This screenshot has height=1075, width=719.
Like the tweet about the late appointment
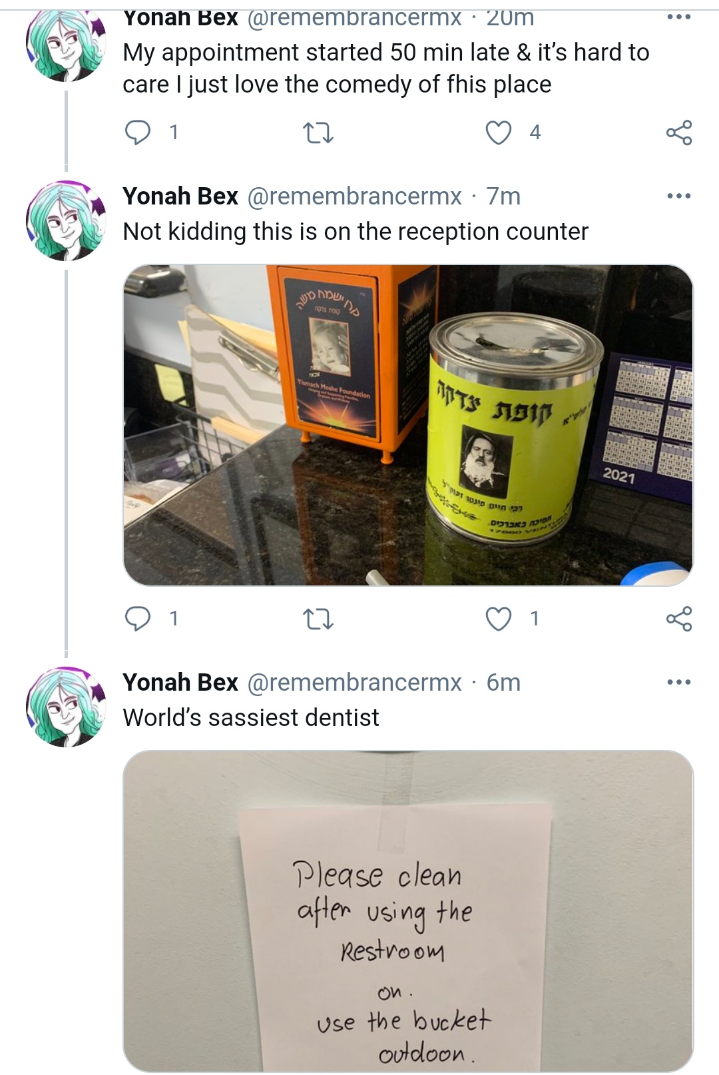tap(499, 133)
